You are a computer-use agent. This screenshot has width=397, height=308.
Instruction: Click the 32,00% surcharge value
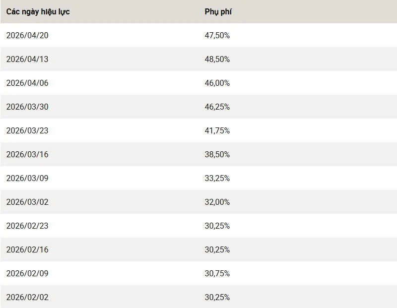click(x=217, y=202)
